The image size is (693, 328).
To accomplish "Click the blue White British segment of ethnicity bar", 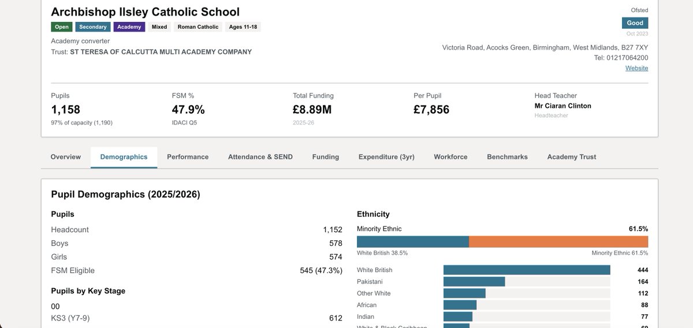I will [x=413, y=242].
